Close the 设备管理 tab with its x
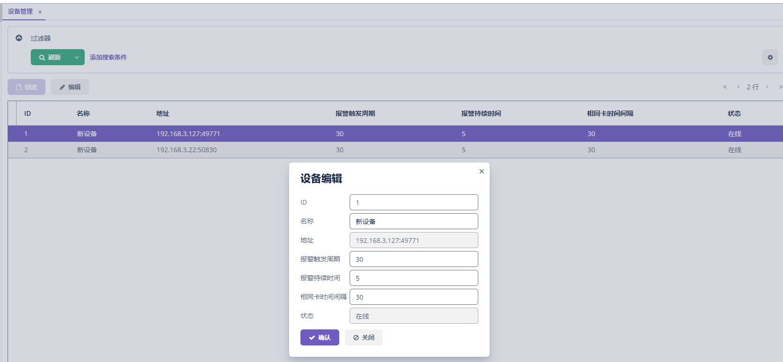This screenshot has width=783, height=362. pos(40,12)
